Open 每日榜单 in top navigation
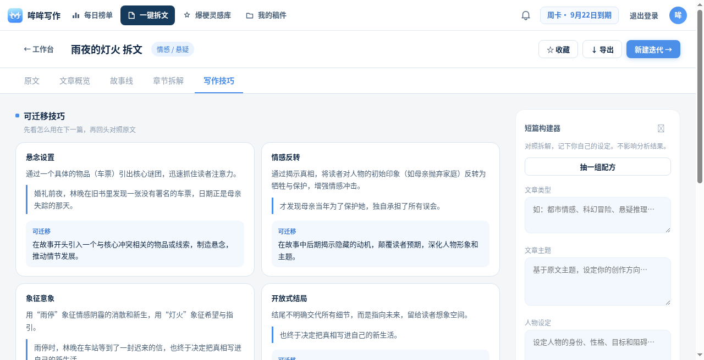This screenshot has width=704, height=360. point(92,15)
